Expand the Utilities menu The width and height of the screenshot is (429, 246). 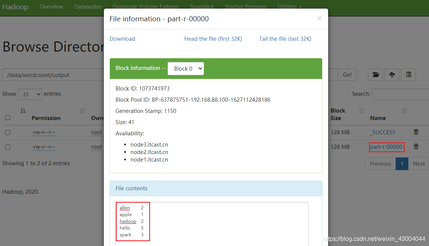(x=289, y=7)
